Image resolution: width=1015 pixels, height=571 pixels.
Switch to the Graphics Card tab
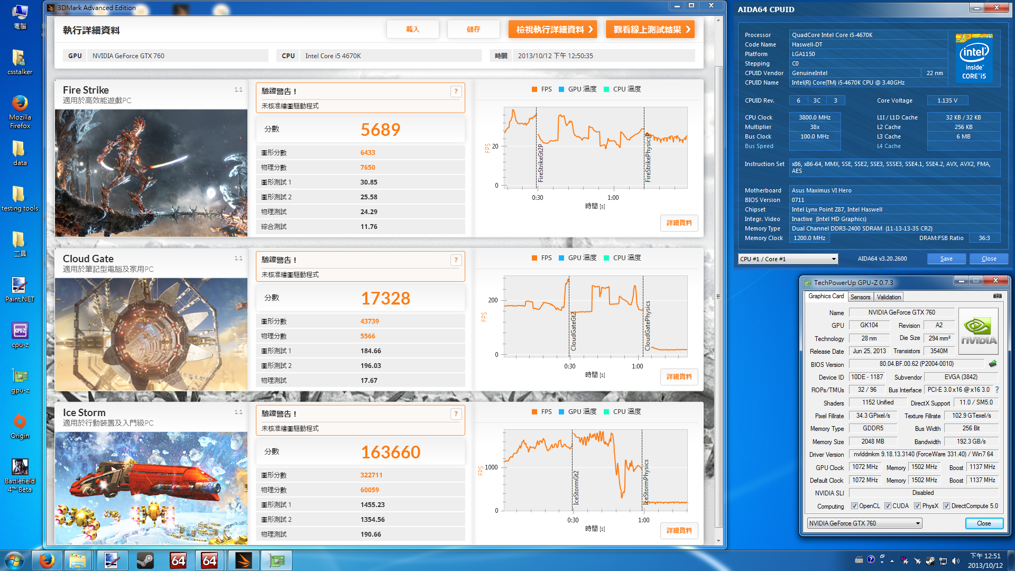point(826,296)
